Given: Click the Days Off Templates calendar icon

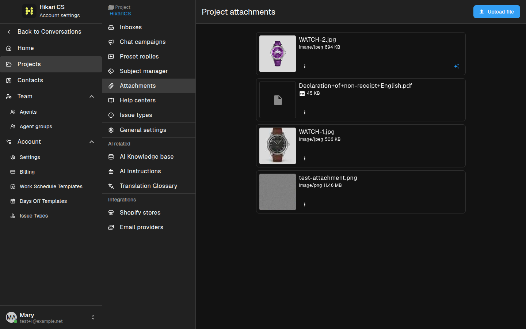Looking at the screenshot, I should (x=13, y=201).
